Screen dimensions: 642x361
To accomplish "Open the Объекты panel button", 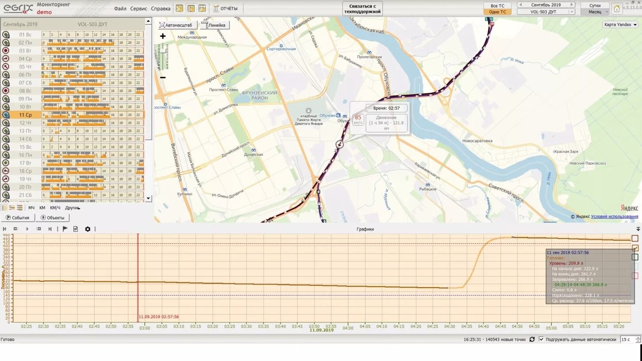I will coord(53,218).
